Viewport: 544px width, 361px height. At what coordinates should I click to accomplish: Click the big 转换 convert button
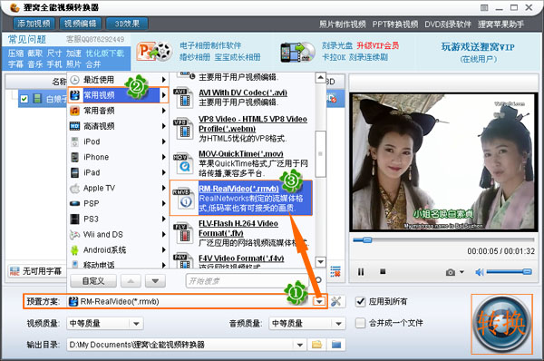[x=501, y=324]
